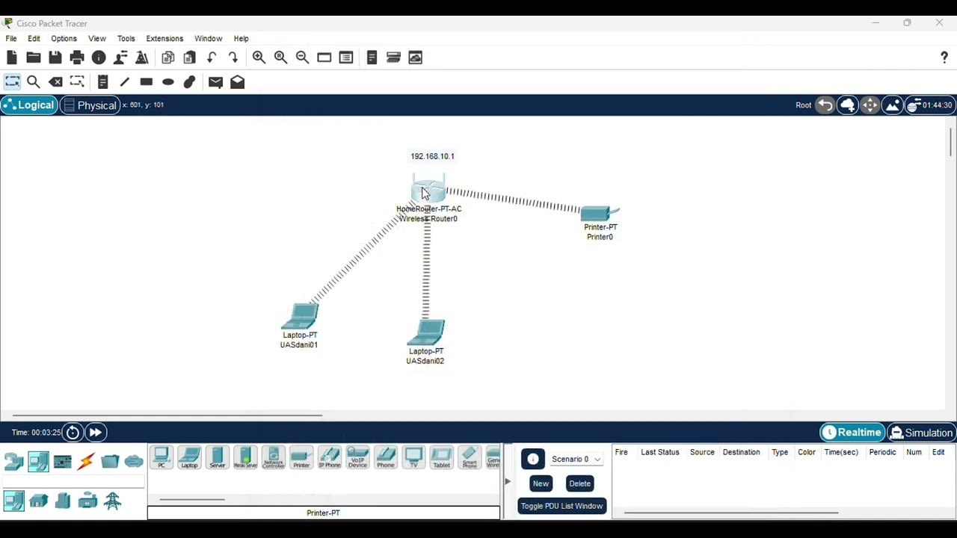
Task: Select the UASdani01 laptop in the workspace
Action: [x=300, y=317]
